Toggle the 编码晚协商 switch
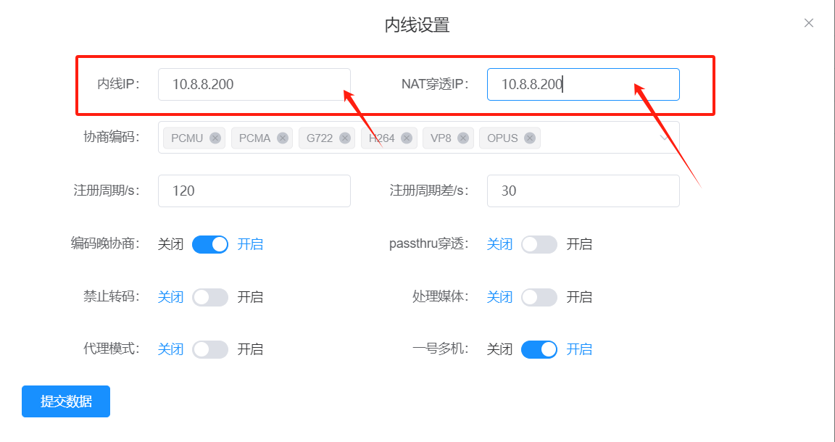 pyautogui.click(x=210, y=244)
